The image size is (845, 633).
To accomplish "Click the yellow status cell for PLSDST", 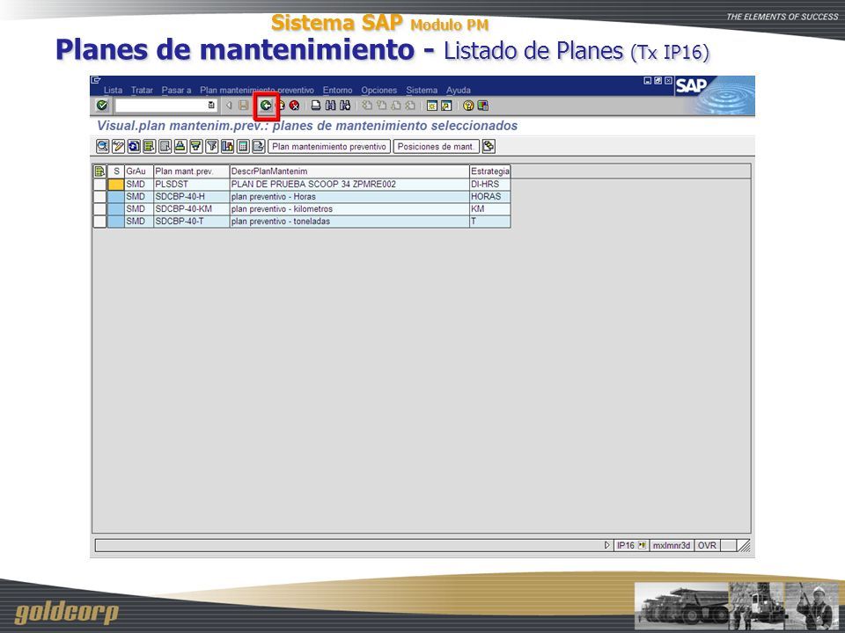I will coord(116,184).
